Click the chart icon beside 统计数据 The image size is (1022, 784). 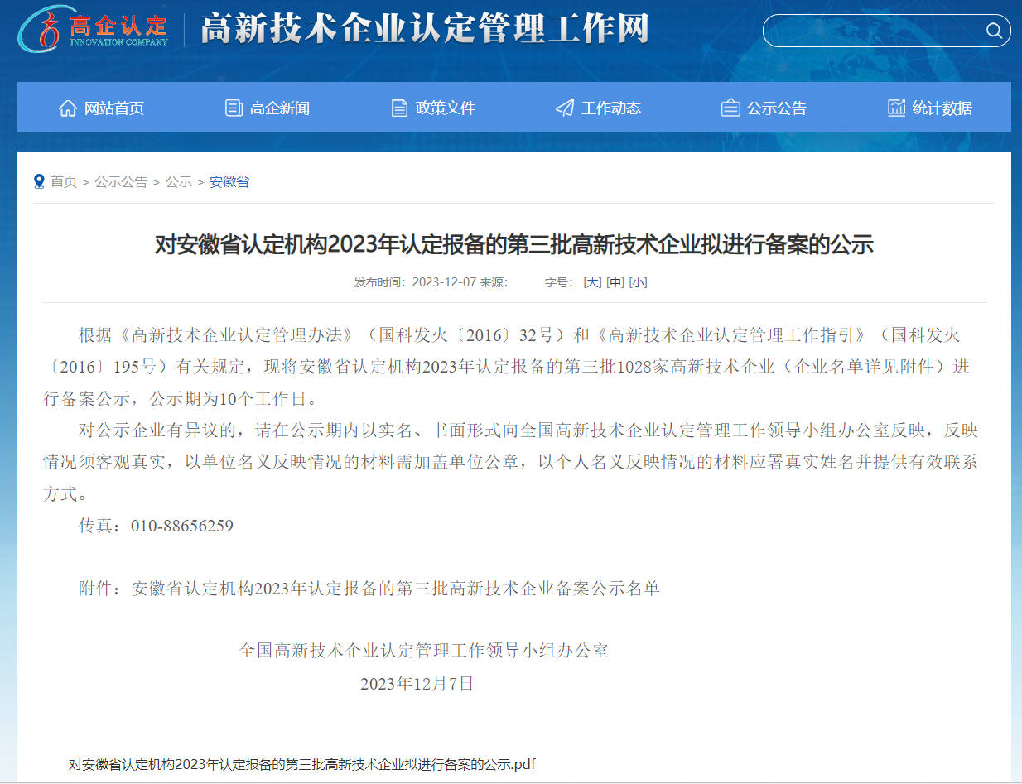[896, 108]
